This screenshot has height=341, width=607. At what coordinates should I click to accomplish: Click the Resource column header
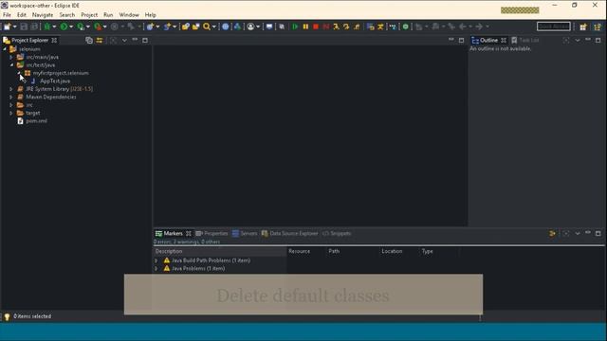point(305,251)
